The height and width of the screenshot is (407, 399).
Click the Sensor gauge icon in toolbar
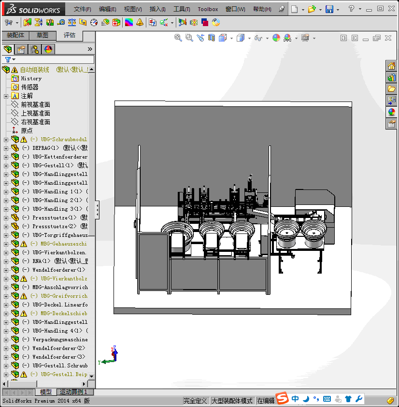[94, 23]
